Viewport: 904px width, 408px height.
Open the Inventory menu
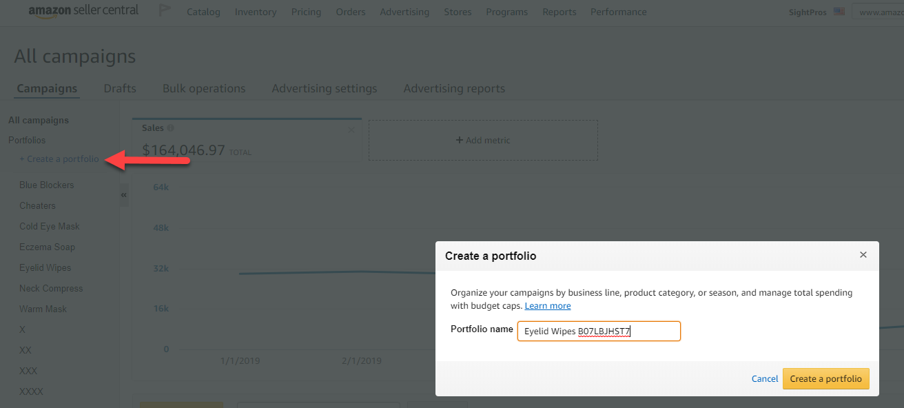click(x=256, y=12)
